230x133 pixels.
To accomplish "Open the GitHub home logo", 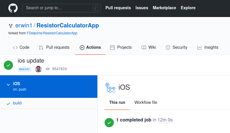I will click(x=13, y=8).
